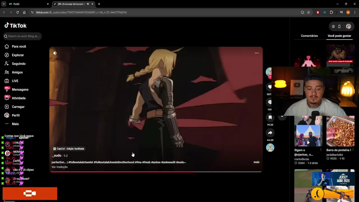Open a new browser tab
Screen dimensions: 359x202
(x=99, y=4)
